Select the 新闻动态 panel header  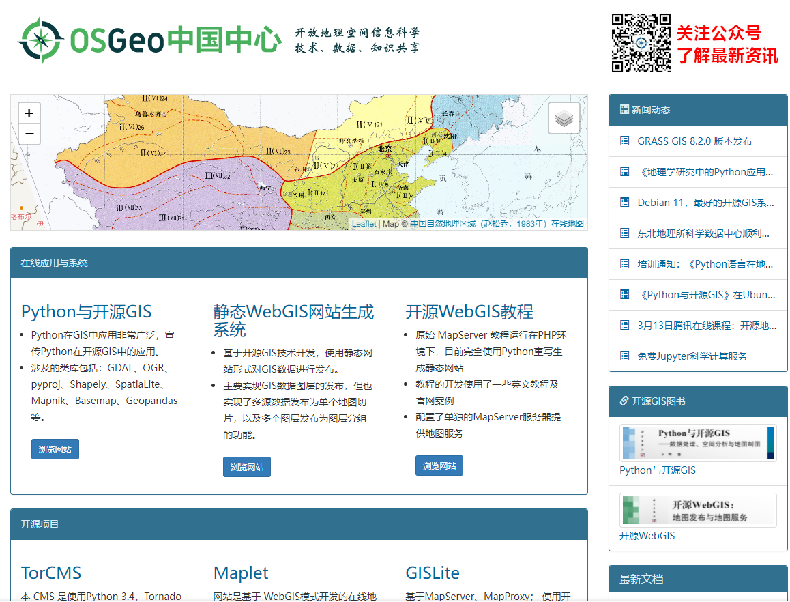point(697,110)
